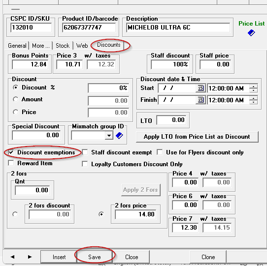The height and width of the screenshot is (266, 267).
Task: Enable Staff discount exempt checkbox
Action: [85, 152]
